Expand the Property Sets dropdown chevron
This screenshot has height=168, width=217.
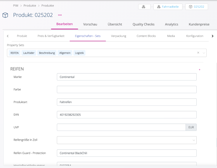coord(203,53)
